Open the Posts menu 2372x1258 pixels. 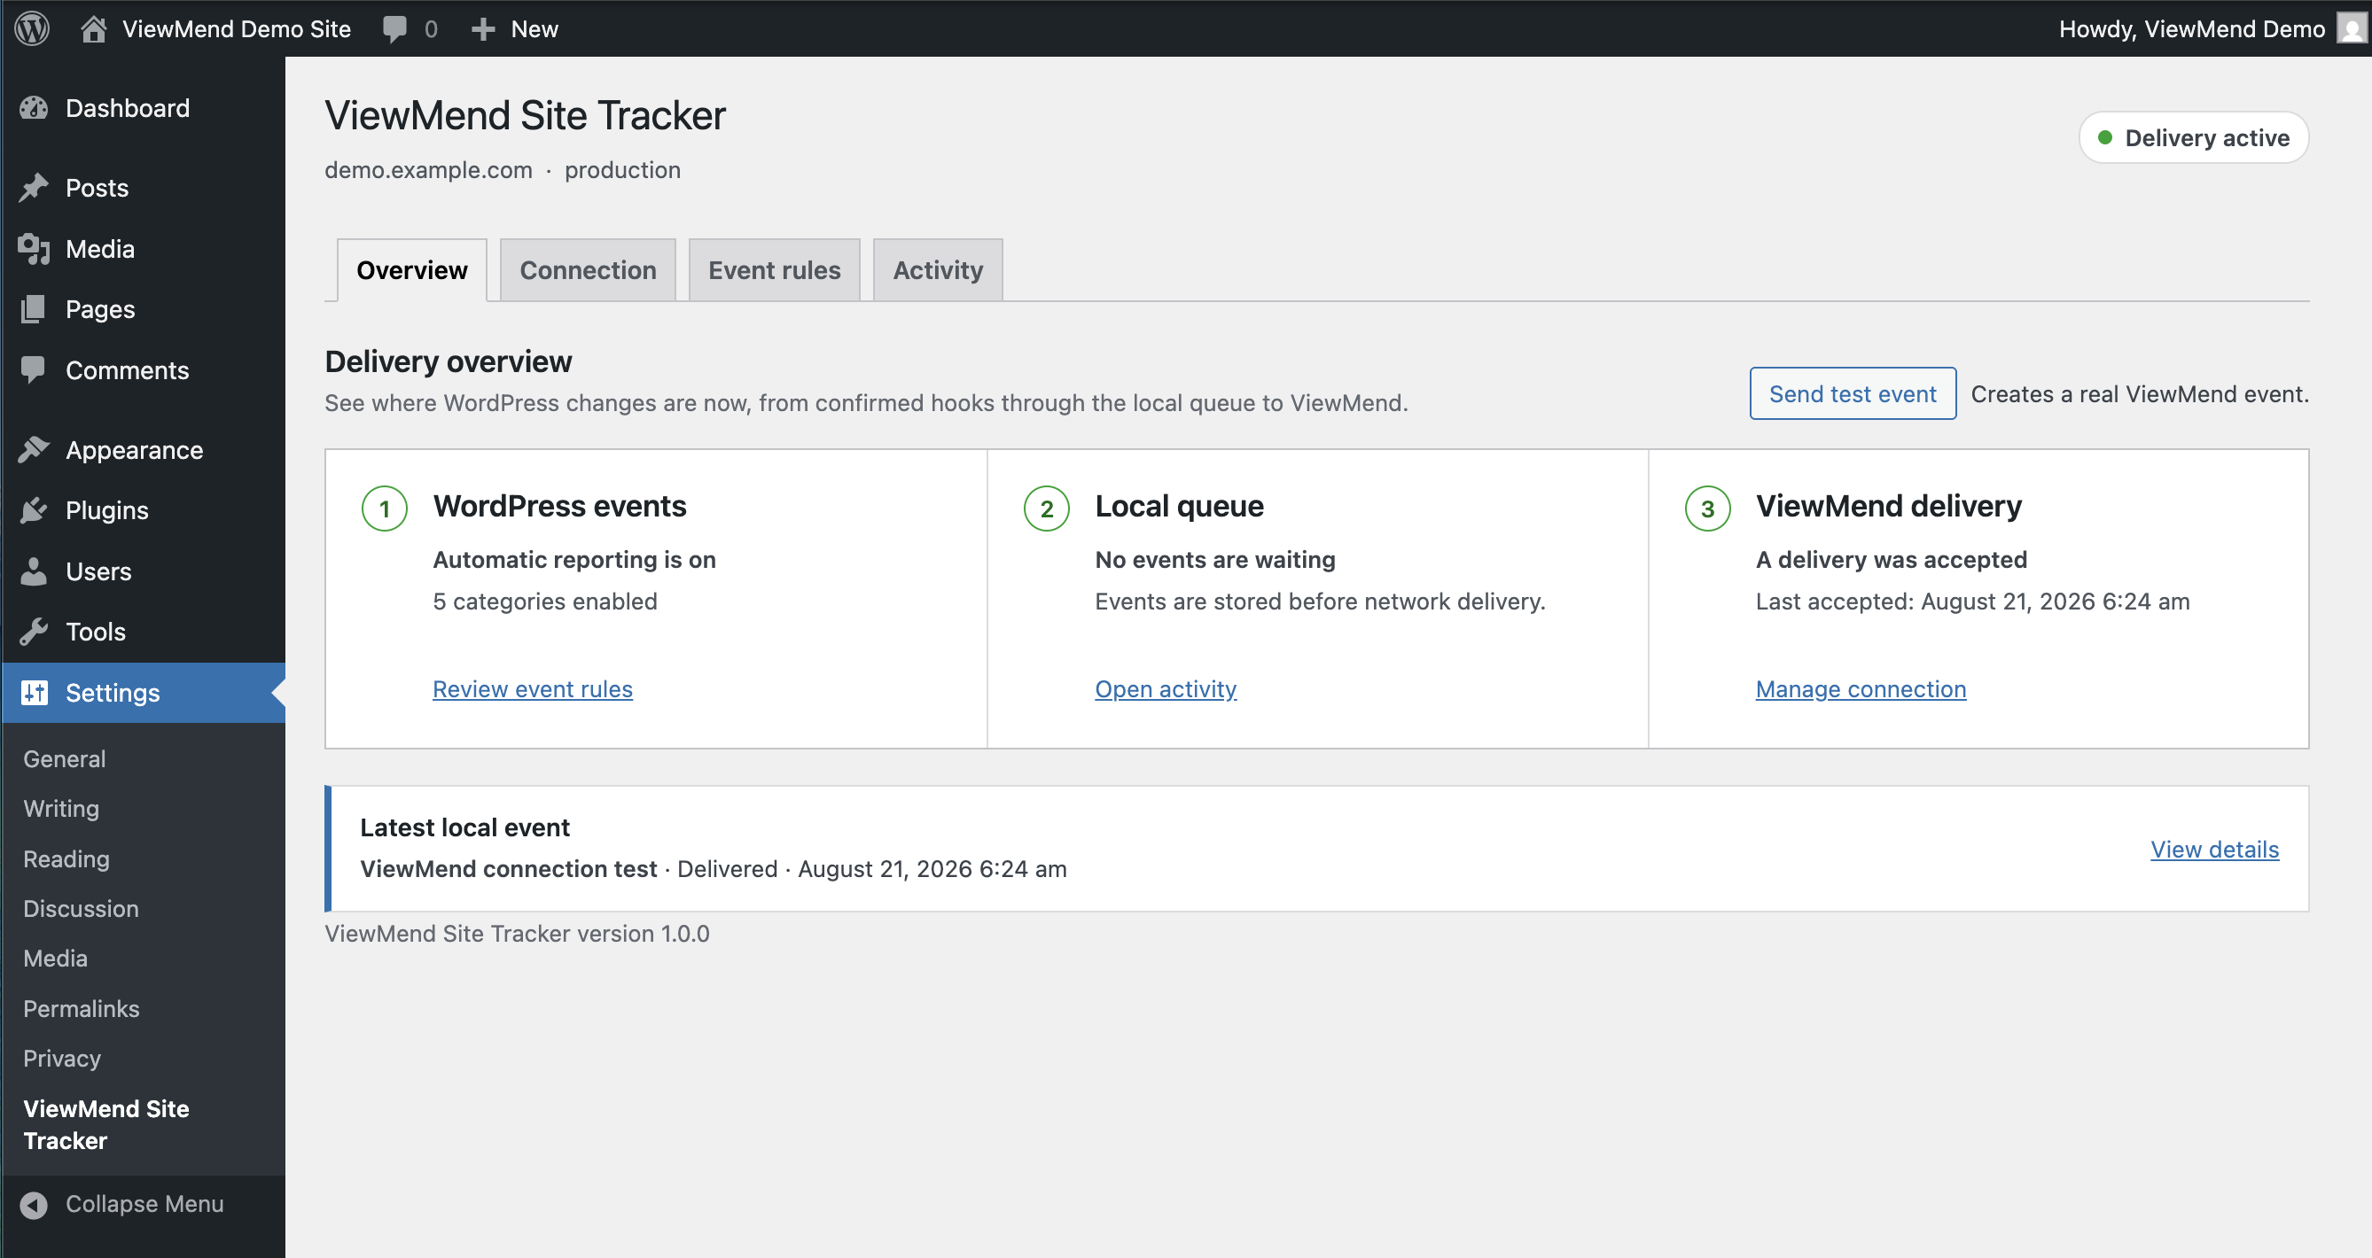point(97,188)
